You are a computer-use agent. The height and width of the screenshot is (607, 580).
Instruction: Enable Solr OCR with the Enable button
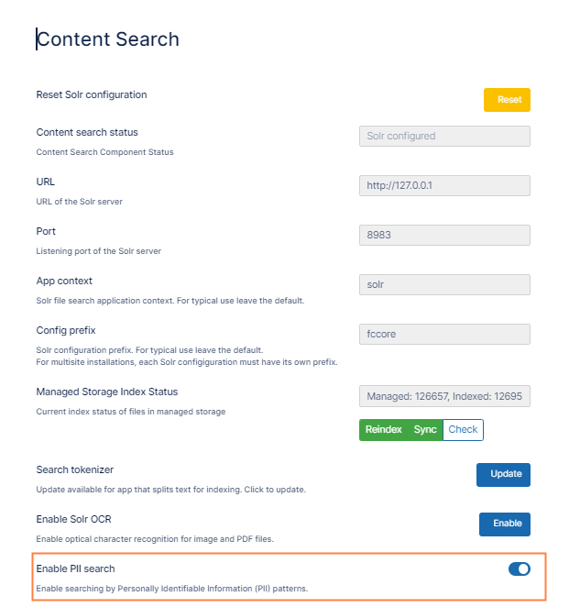[505, 524]
